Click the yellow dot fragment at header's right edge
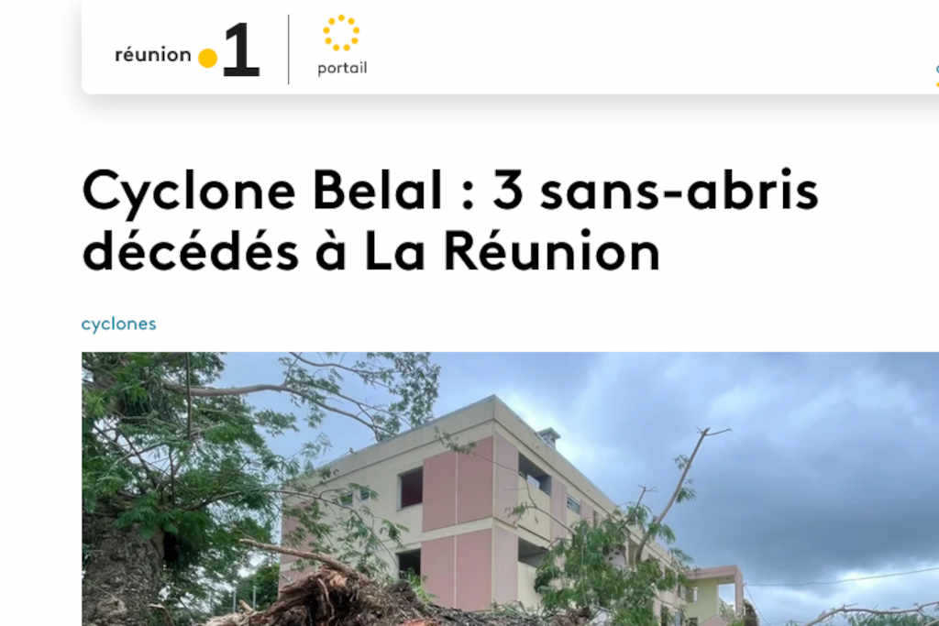 [x=937, y=84]
